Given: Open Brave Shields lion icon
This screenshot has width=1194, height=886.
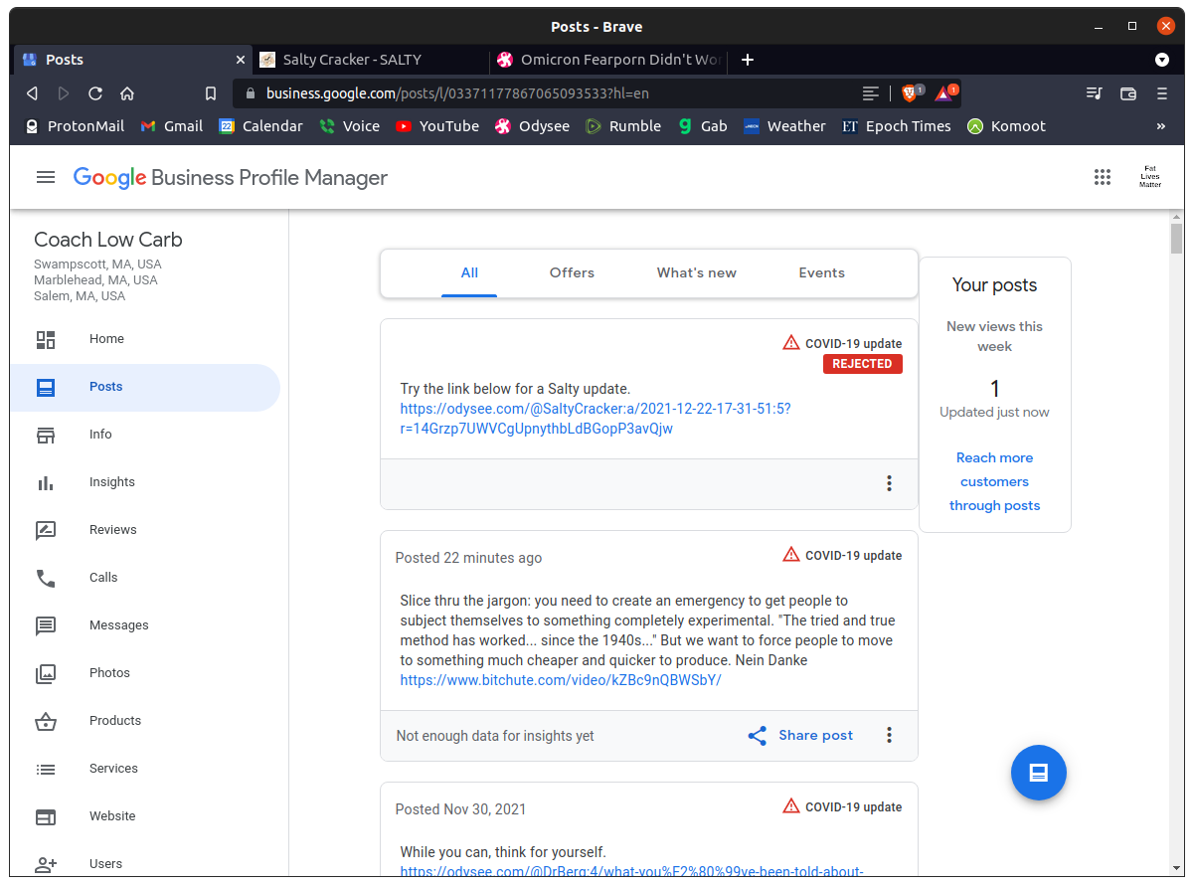Looking at the screenshot, I should tap(912, 92).
